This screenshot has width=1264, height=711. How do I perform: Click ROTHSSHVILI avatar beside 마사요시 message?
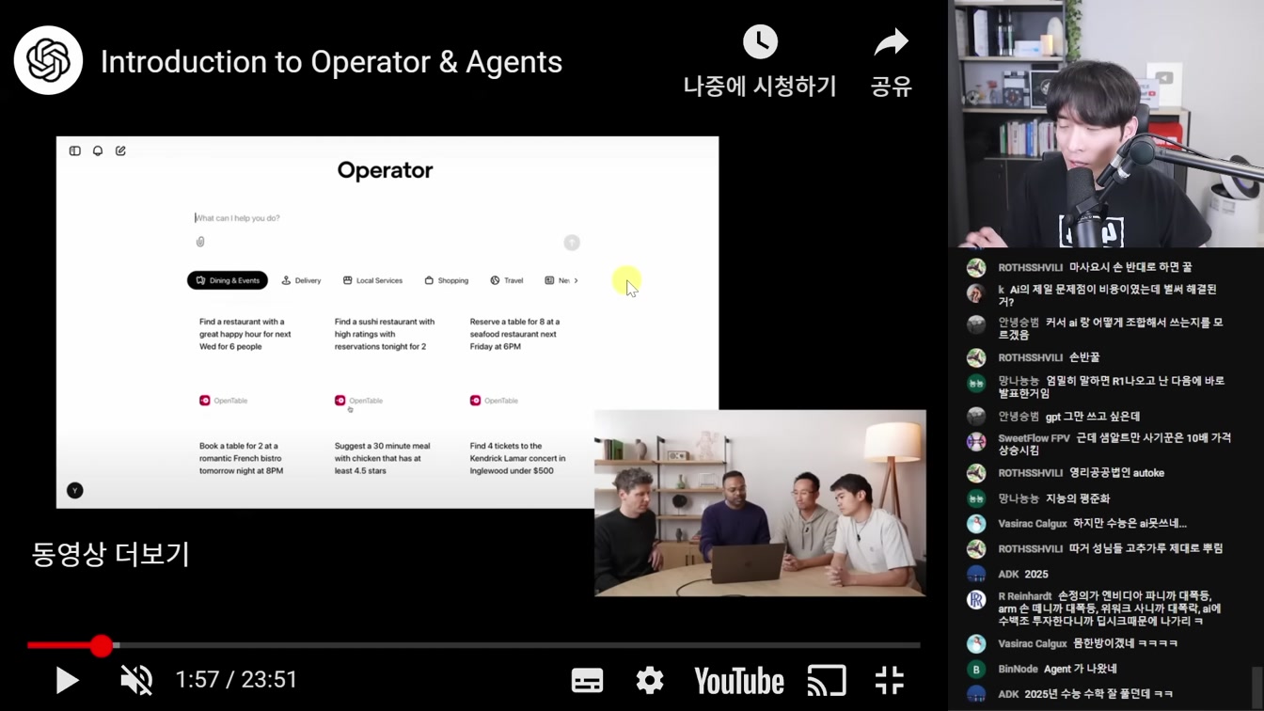click(976, 268)
